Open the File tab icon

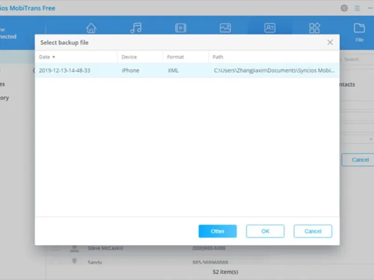point(359,32)
